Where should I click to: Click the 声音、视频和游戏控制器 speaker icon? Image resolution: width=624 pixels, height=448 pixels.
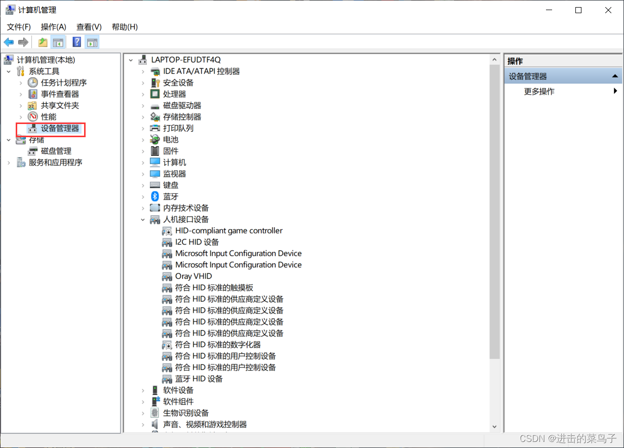[155, 424]
